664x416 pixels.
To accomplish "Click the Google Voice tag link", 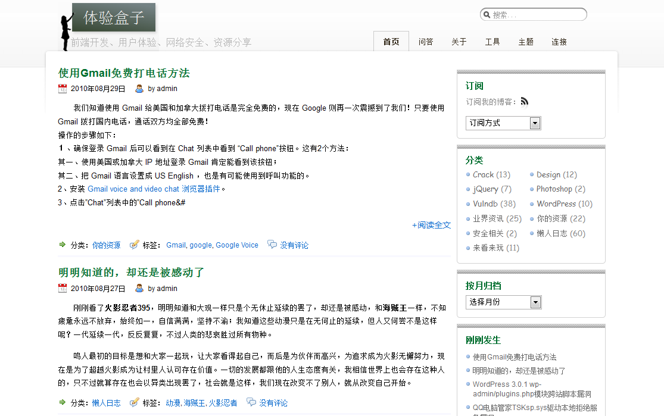I will point(237,245).
